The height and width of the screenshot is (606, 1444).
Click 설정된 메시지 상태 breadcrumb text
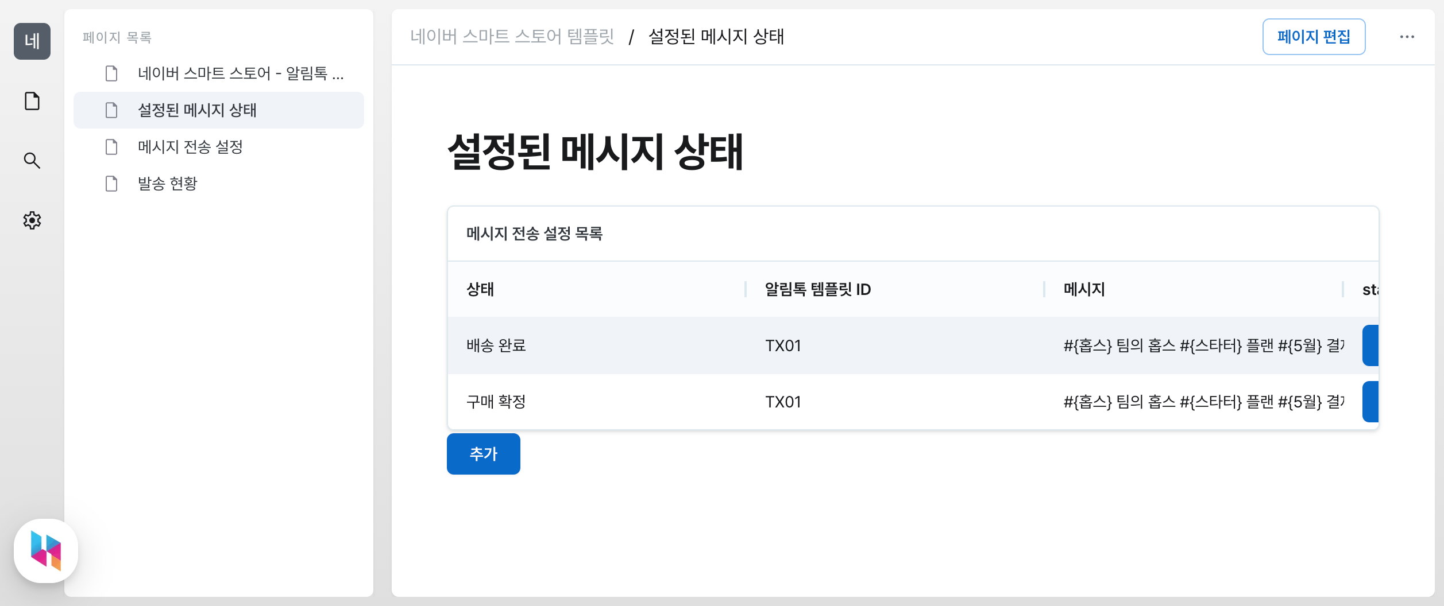pos(716,37)
